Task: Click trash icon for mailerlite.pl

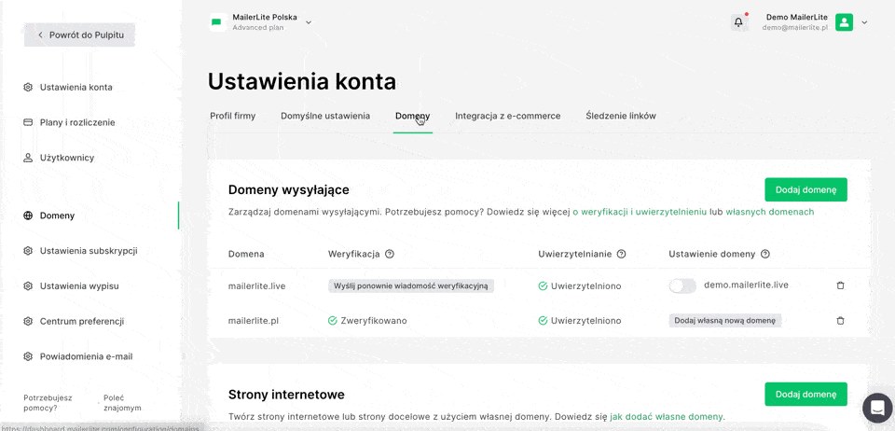Action: [x=840, y=320]
